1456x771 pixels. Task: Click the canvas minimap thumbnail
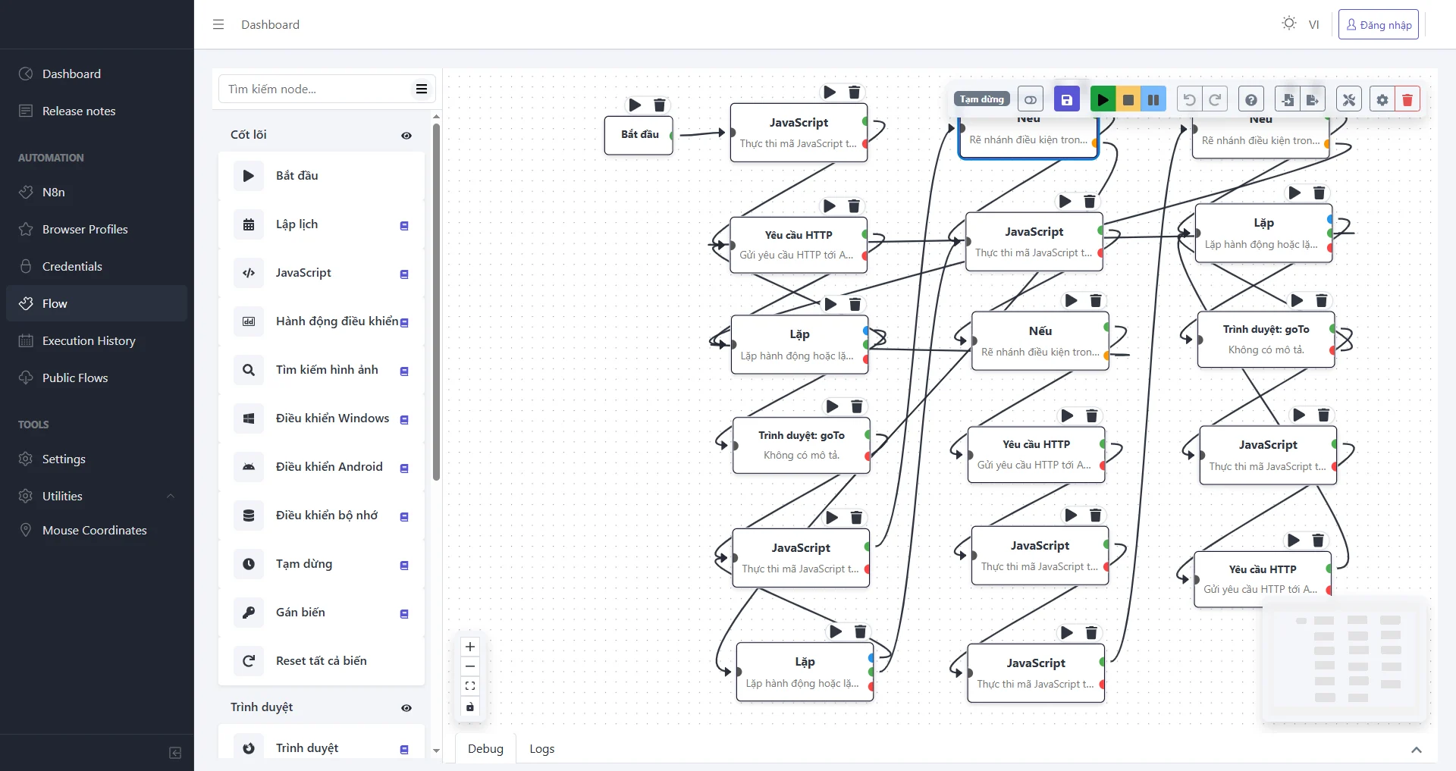click(x=1345, y=660)
